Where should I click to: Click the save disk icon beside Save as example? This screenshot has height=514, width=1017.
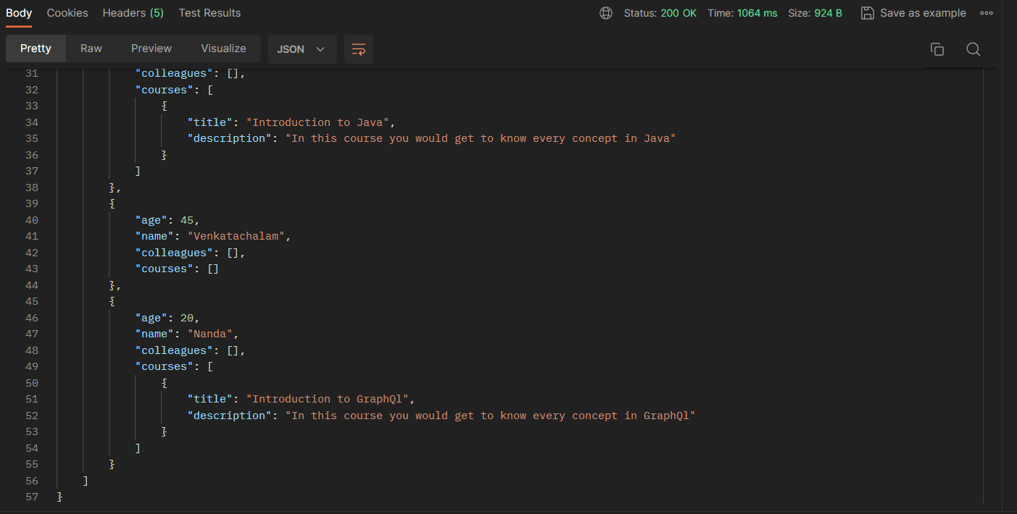coord(868,12)
